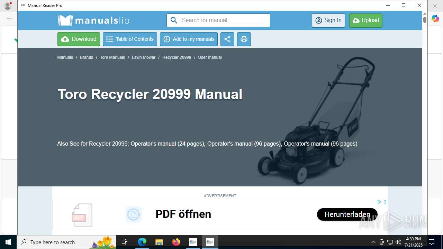Viewport: 443px width, 249px height.
Task: Click the green Upload button
Action: [366, 20]
